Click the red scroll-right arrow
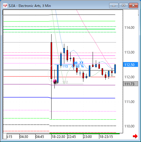The image size is (141, 142). coord(135,136)
